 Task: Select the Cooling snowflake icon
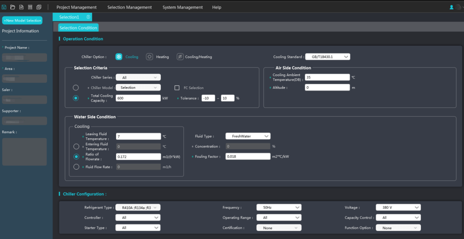pyautogui.click(x=119, y=57)
